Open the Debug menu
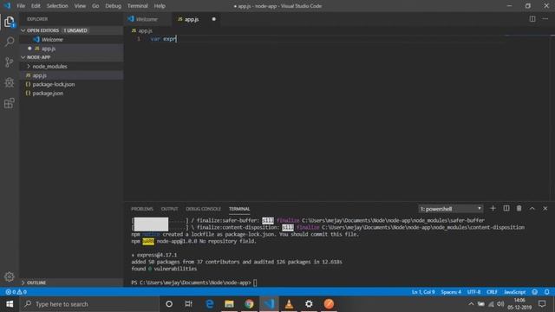Screen dimensions: 555x312 114,6
